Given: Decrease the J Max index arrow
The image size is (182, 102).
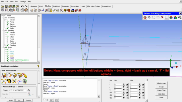Looking at the screenshot, I should click(143, 87).
